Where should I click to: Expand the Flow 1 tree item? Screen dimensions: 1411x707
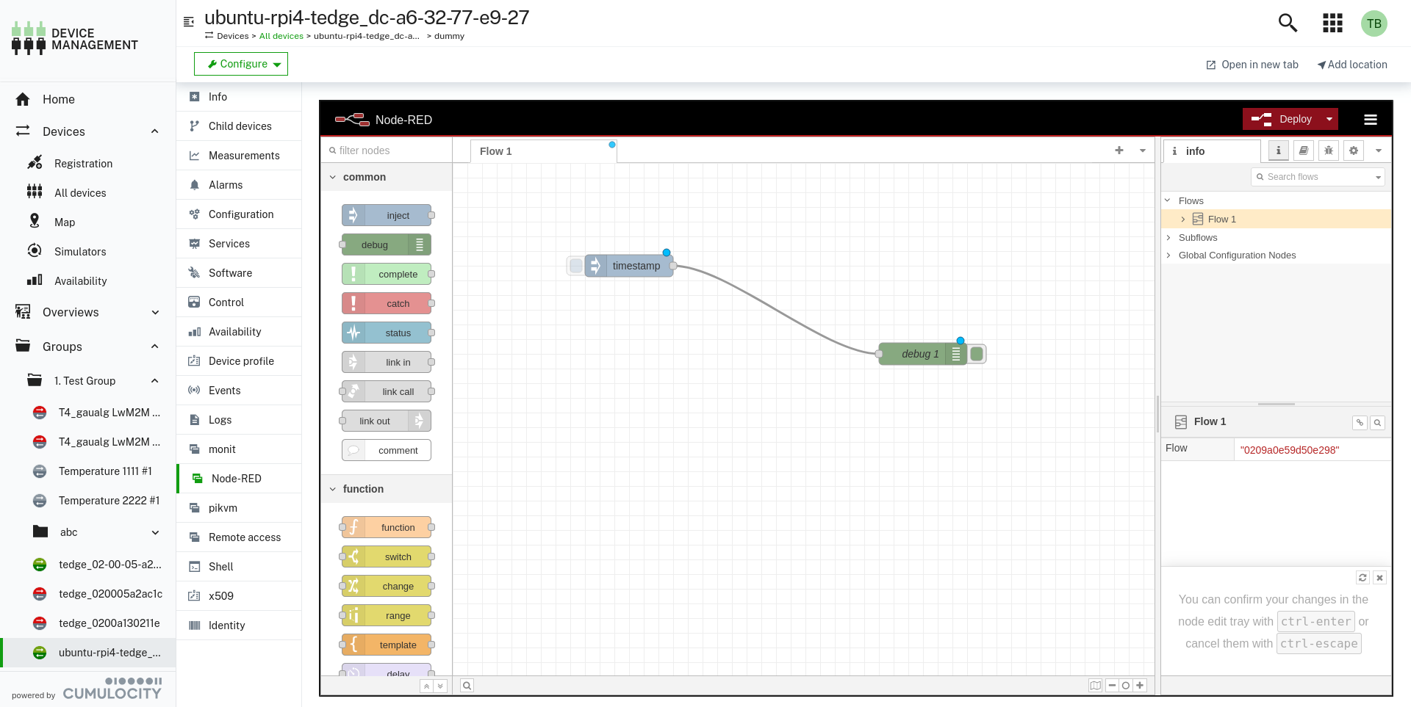pos(1182,219)
